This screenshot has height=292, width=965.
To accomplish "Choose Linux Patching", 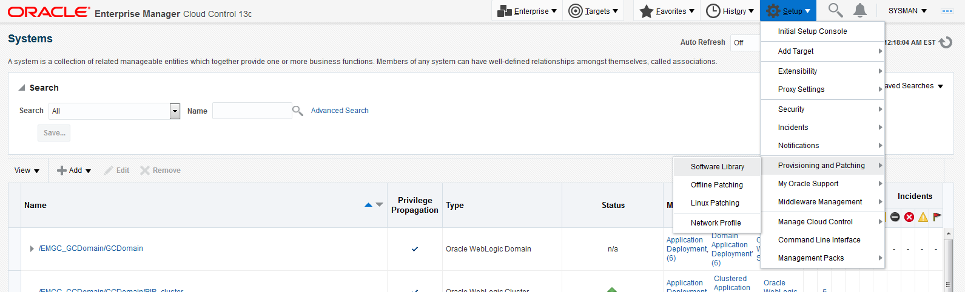I will 717,203.
